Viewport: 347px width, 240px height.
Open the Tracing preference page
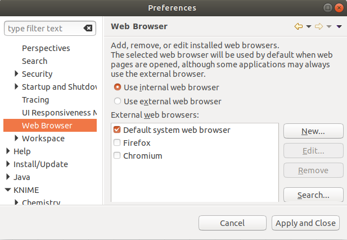35,100
